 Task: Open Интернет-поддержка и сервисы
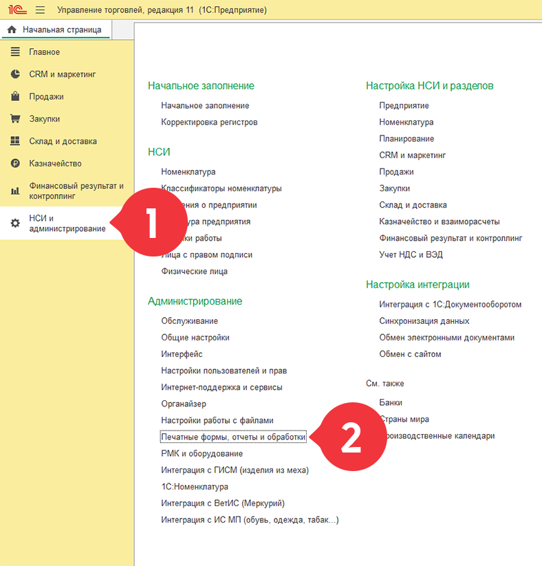pos(221,387)
